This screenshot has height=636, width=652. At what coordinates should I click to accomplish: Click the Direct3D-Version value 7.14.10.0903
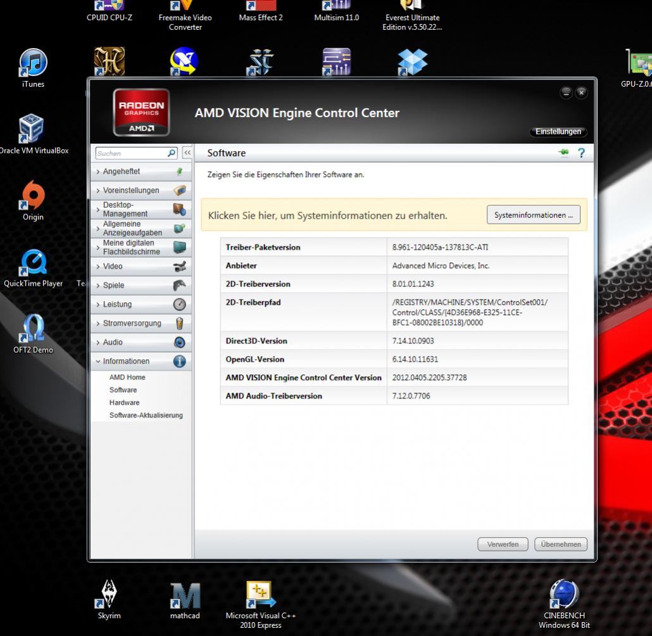(x=413, y=341)
